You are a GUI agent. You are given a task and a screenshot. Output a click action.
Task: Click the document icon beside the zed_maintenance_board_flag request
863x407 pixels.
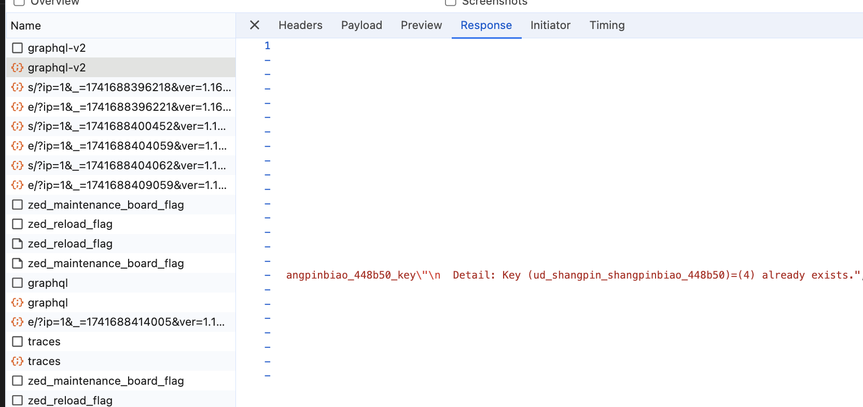17,263
